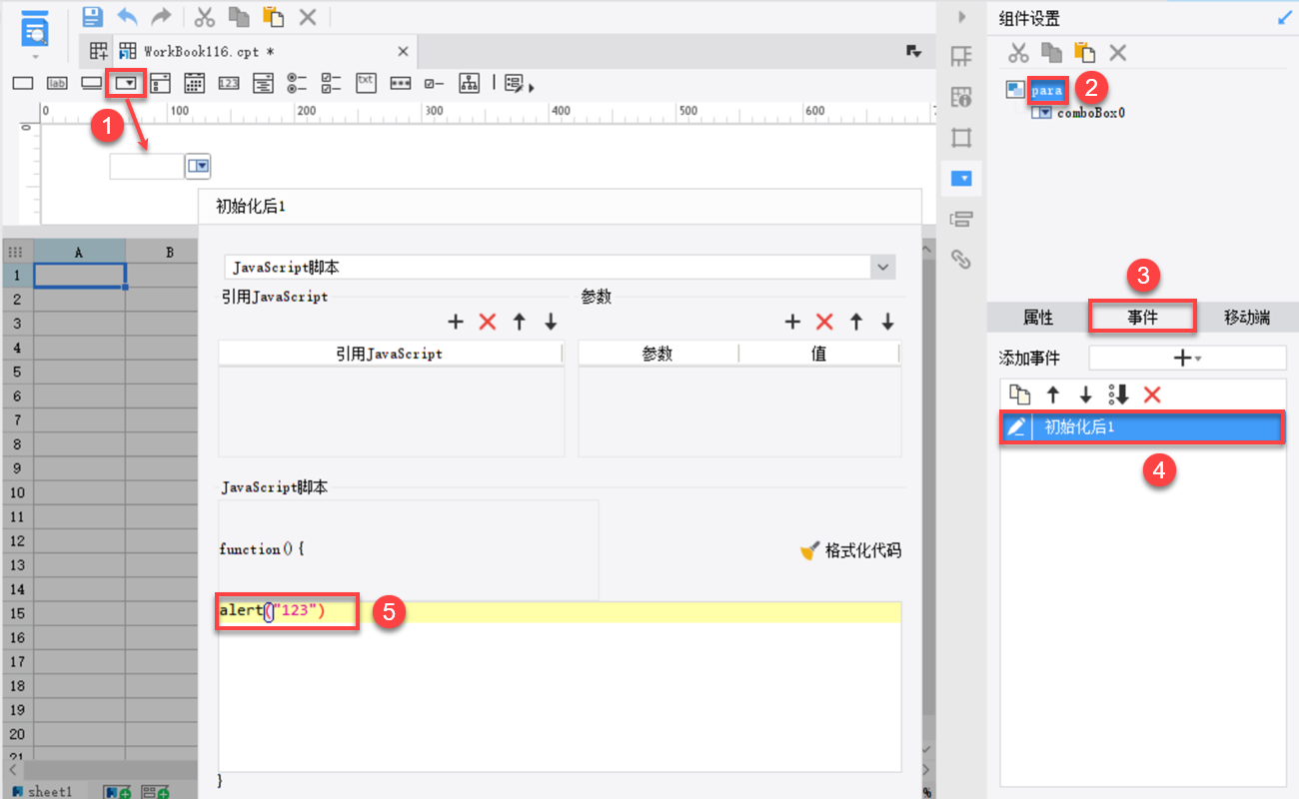Select the password field widget icon
Screen dimensions: 1299x799
click(401, 83)
